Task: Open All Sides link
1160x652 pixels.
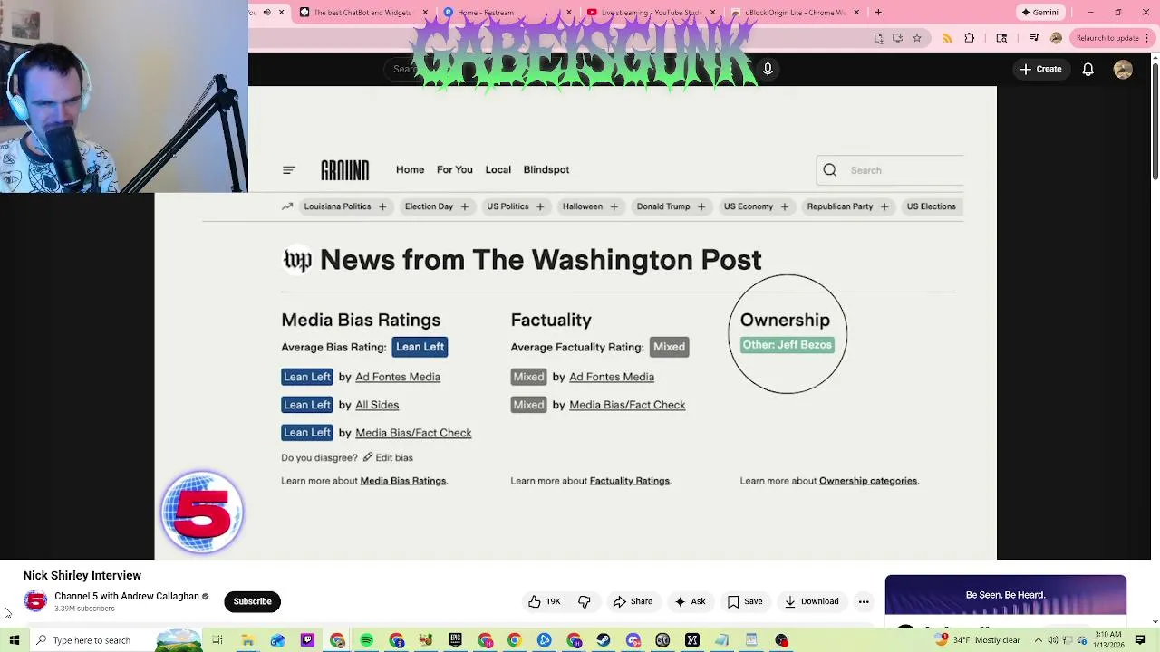Action: coord(377,405)
